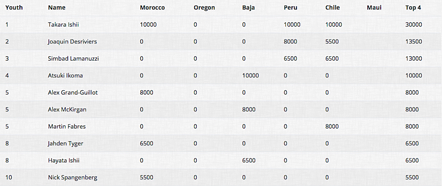The width and height of the screenshot is (442, 186).
Task: Select Alex Grand-Guillot name cell
Action: (x=73, y=93)
